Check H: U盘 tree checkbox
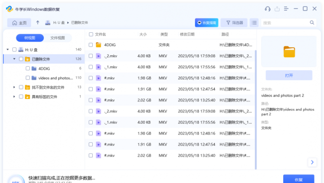324x183 pixels. point(14,49)
